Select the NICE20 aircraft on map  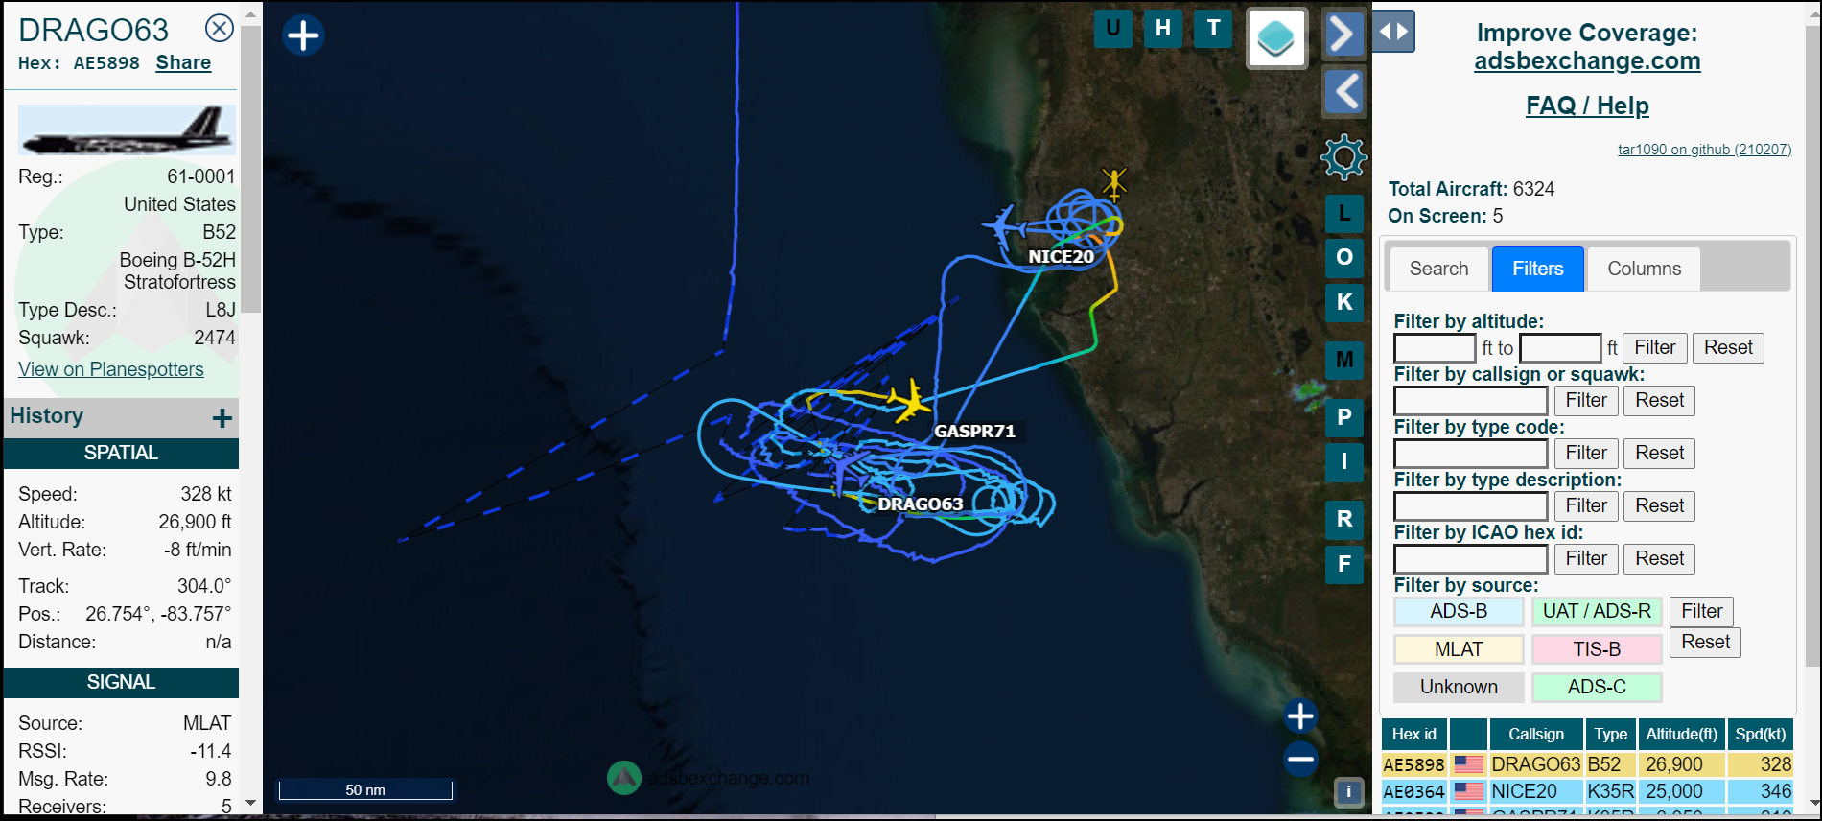tap(1004, 227)
